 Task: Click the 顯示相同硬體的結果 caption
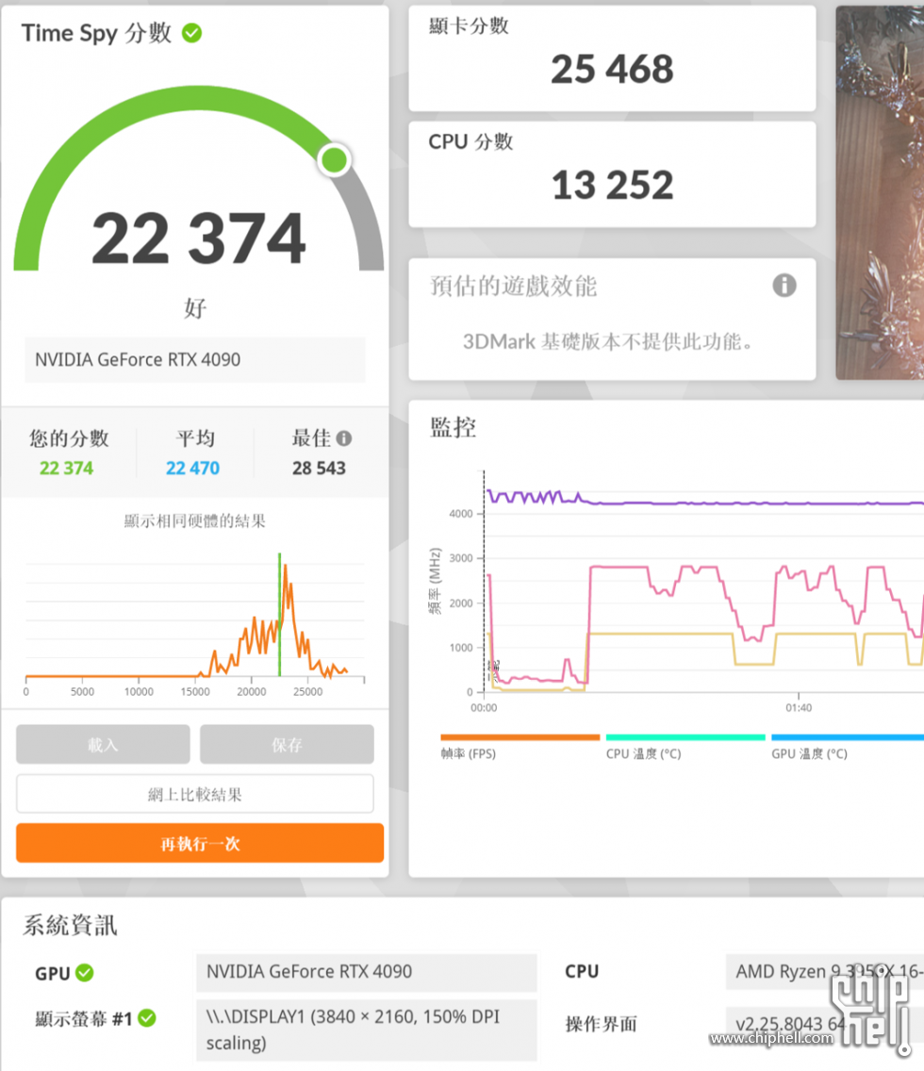tap(194, 521)
